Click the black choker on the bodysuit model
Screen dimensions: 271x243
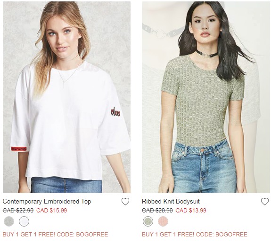tap(207, 54)
